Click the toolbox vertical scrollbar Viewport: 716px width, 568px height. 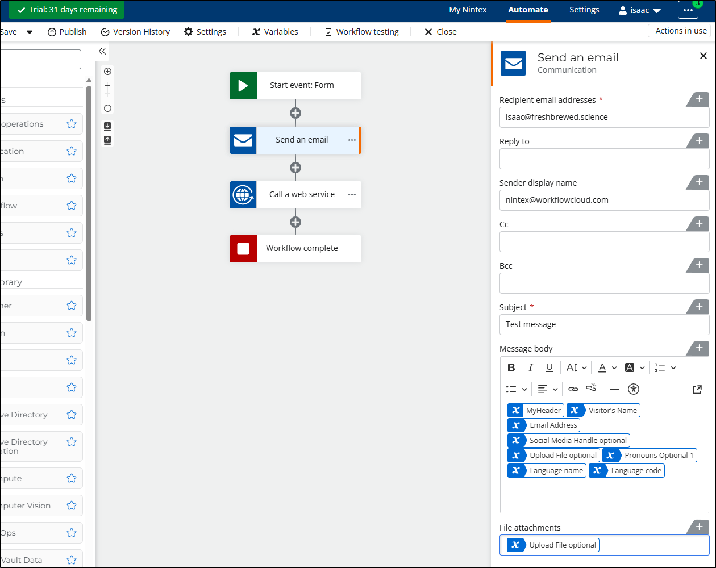[89, 203]
